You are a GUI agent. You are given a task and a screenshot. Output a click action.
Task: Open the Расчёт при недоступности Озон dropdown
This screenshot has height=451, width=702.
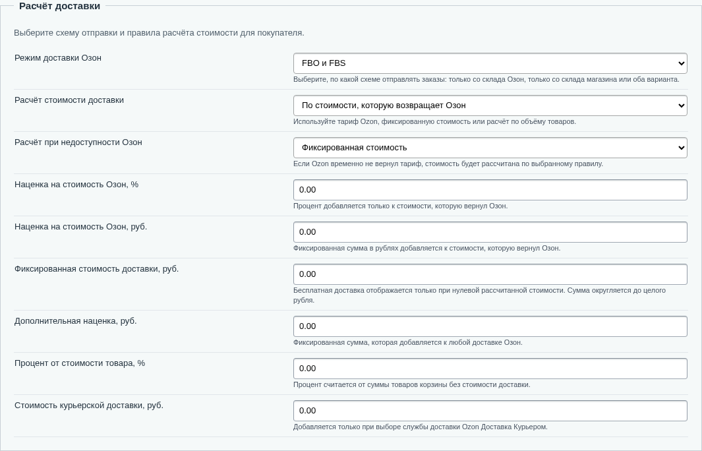point(490,147)
